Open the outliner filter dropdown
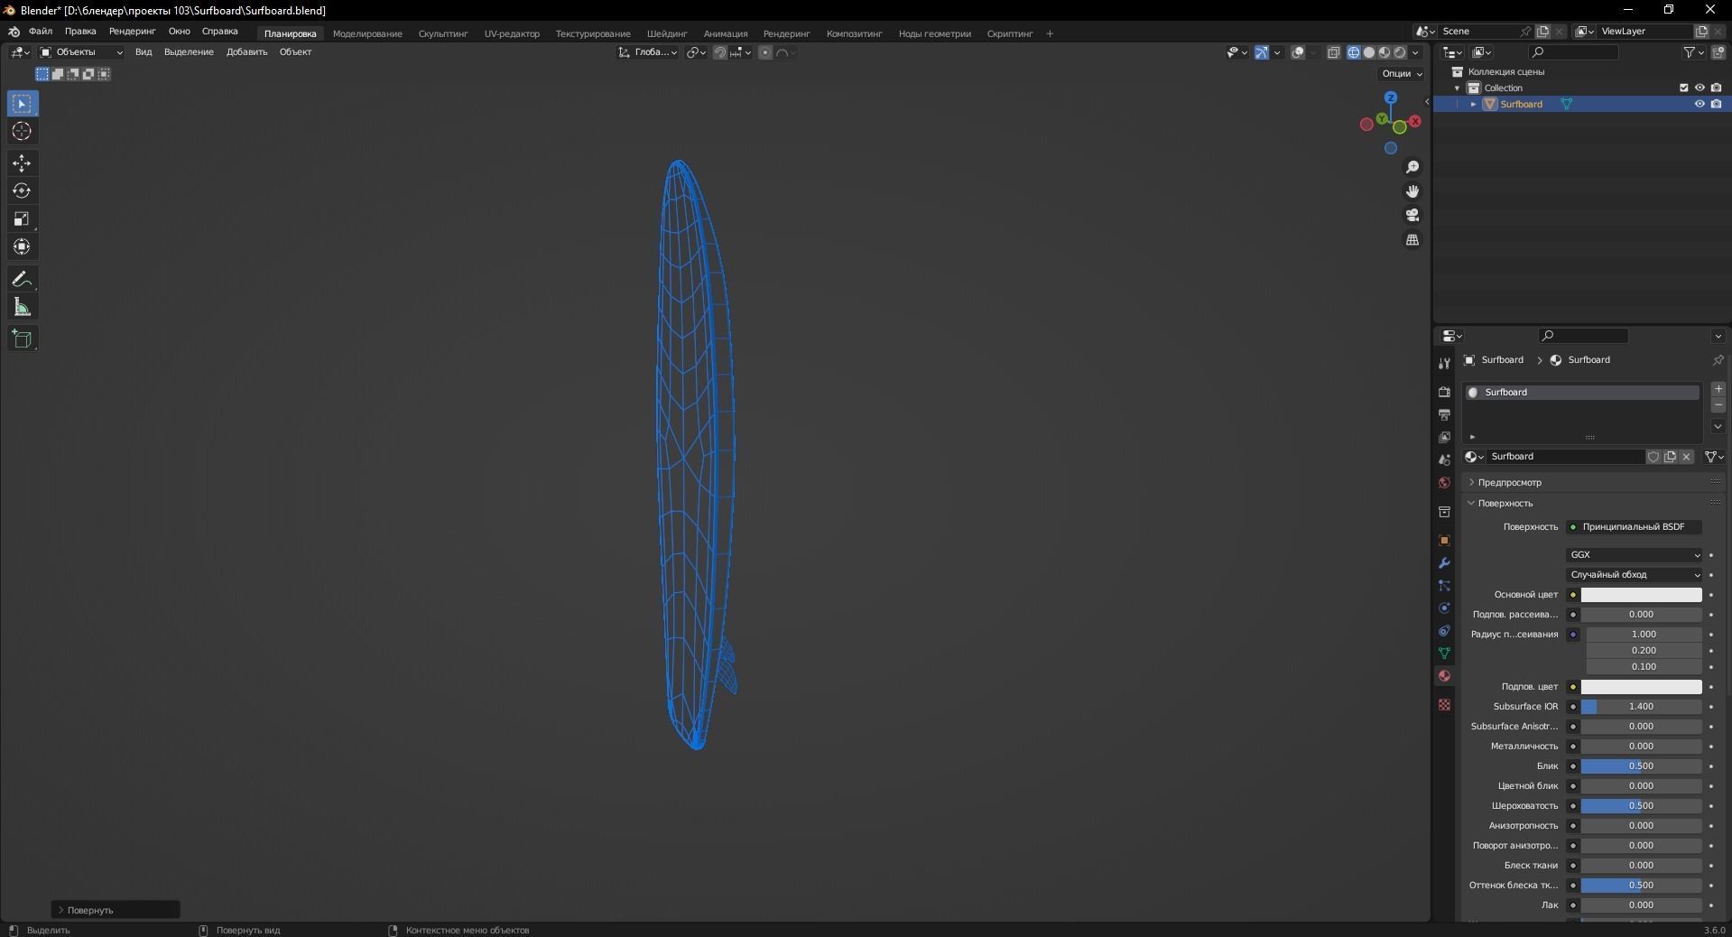The width and height of the screenshot is (1732, 937). coord(1693,52)
